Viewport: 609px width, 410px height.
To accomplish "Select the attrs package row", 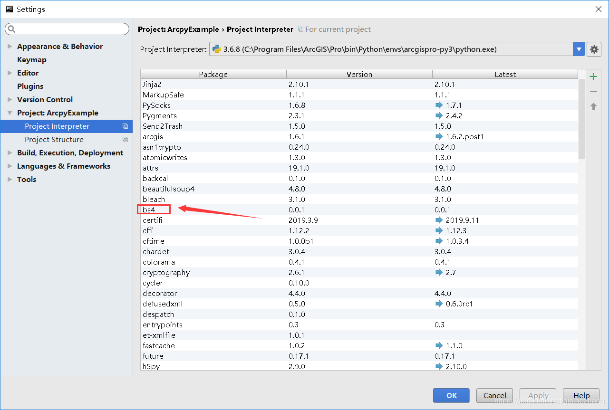I will click(x=359, y=168).
